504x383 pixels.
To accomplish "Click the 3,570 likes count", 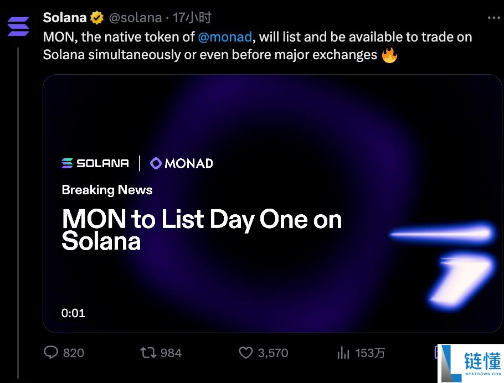I will 272,353.
